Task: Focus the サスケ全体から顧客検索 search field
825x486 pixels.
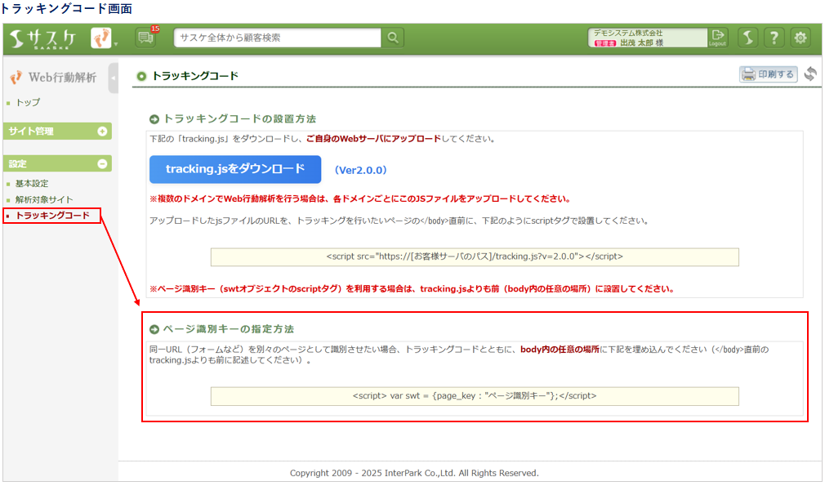Action: click(x=277, y=38)
